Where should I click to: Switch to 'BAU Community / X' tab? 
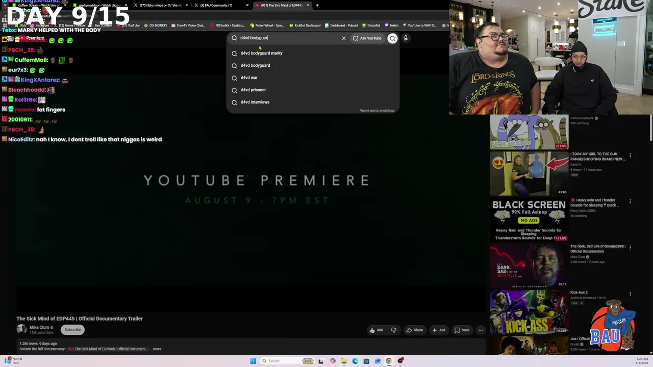(220, 5)
